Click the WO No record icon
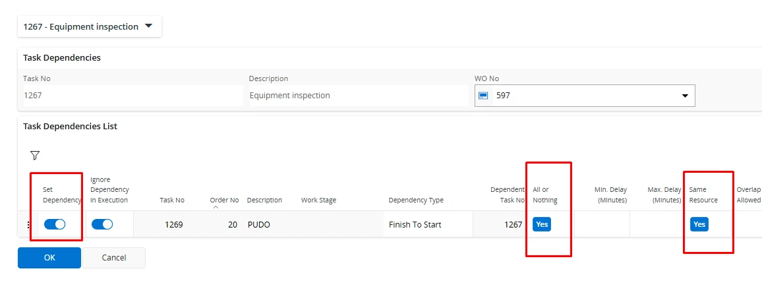The width and height of the screenshot is (762, 306). click(483, 96)
